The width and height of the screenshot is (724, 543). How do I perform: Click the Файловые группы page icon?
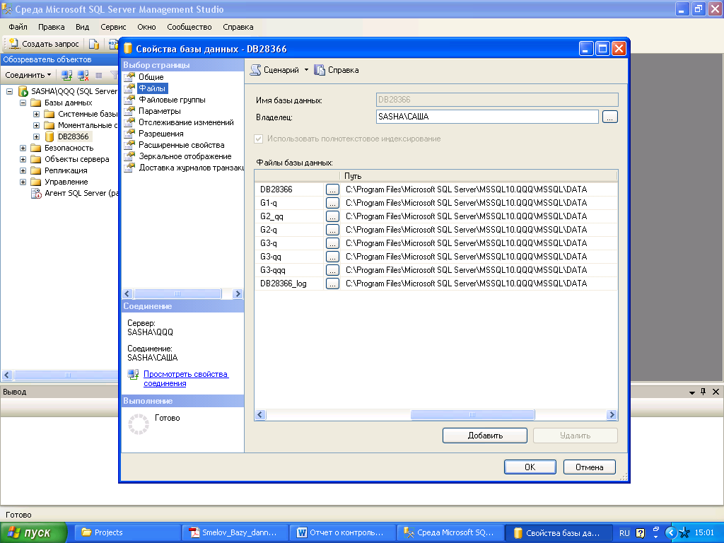[130, 100]
